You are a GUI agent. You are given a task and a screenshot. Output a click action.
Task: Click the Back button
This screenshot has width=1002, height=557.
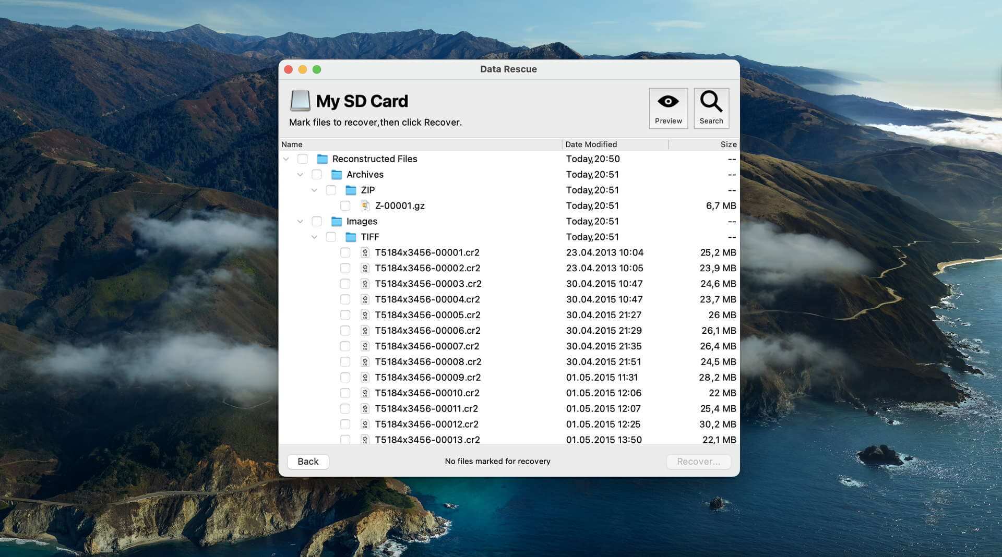[308, 462]
